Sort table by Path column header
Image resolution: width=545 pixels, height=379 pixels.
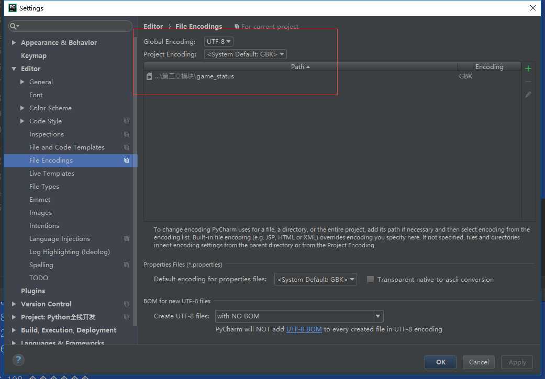click(301, 66)
